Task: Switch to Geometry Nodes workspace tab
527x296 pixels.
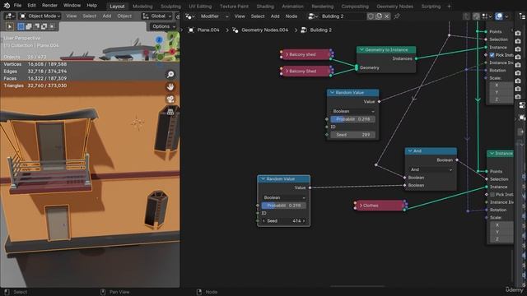Action: click(x=394, y=7)
